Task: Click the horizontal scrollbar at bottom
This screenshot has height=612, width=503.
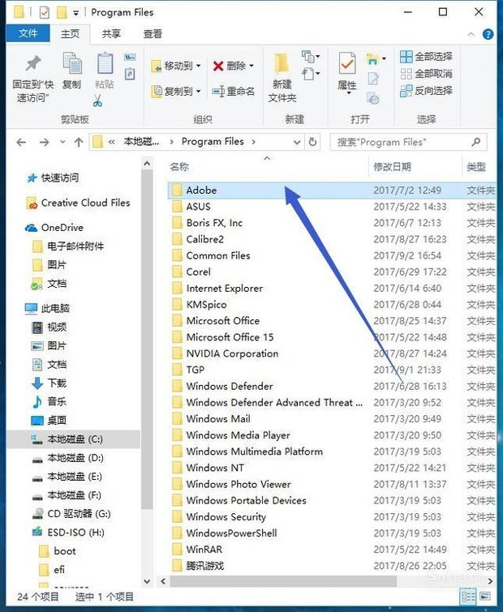Action: [283, 581]
